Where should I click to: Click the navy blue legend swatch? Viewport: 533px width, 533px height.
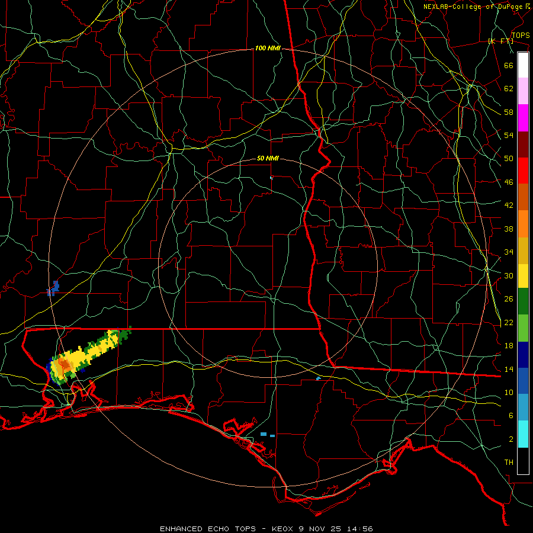point(523,355)
